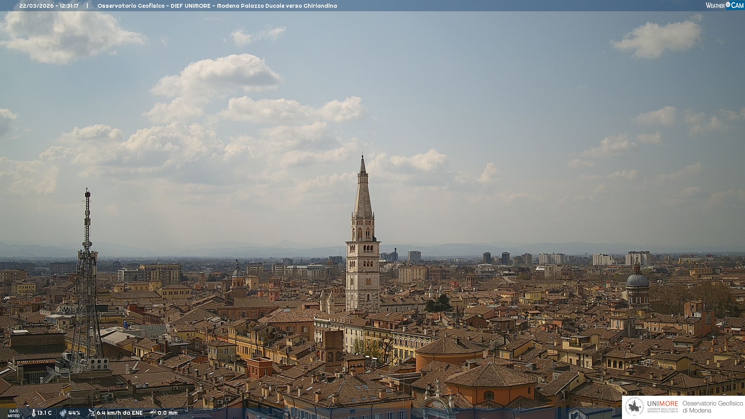Viewport: 745px width, 419px height.
Task: Click the umbrella rainfall icon
Action: point(153,413)
